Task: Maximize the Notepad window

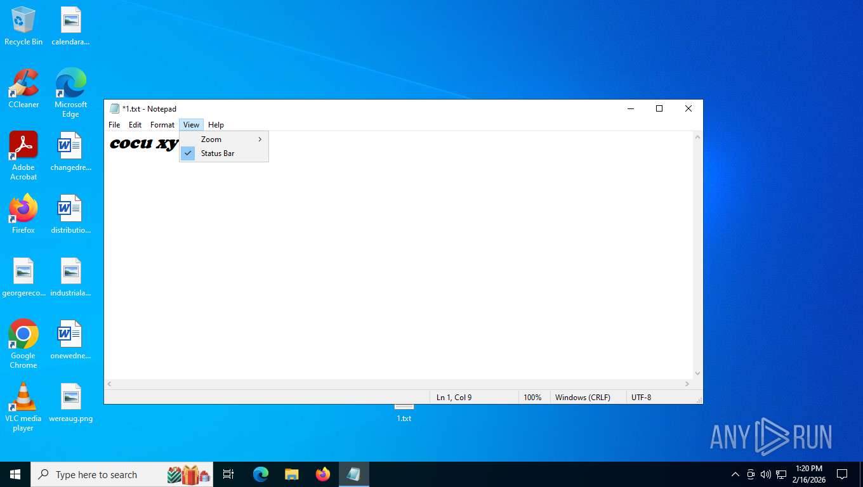Action: tap(659, 108)
